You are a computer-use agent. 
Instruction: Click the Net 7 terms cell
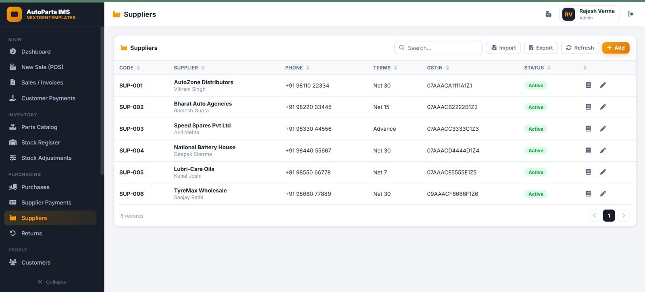click(x=380, y=172)
